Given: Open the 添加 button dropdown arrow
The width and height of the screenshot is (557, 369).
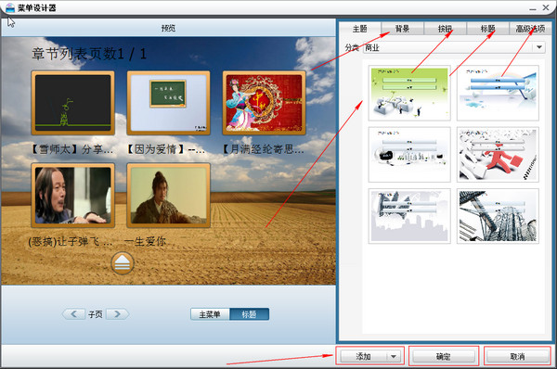Looking at the screenshot, I should 394,356.
